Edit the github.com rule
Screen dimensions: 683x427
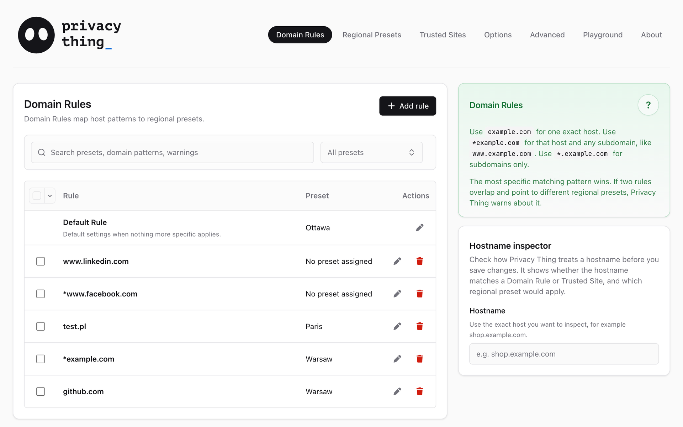(397, 391)
